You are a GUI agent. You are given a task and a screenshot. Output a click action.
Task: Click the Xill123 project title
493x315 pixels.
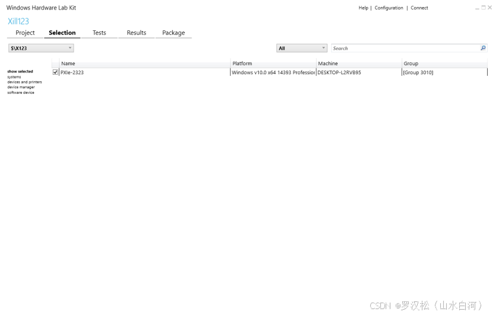pos(18,21)
